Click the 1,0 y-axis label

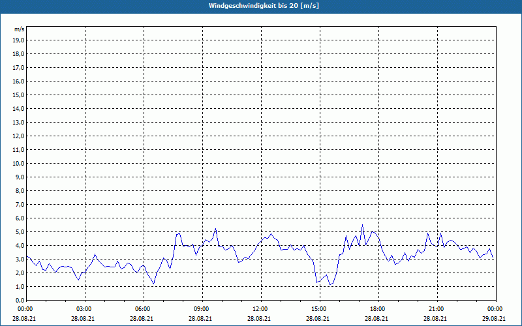click(x=20, y=286)
